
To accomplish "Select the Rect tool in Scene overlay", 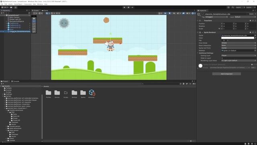I will point(34,29).
